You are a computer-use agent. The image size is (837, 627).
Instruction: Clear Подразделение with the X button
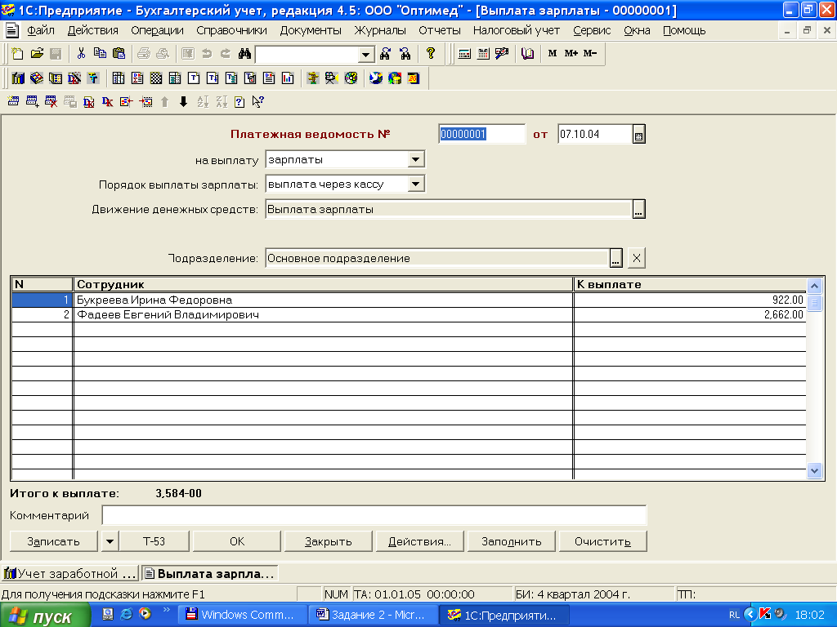click(637, 258)
